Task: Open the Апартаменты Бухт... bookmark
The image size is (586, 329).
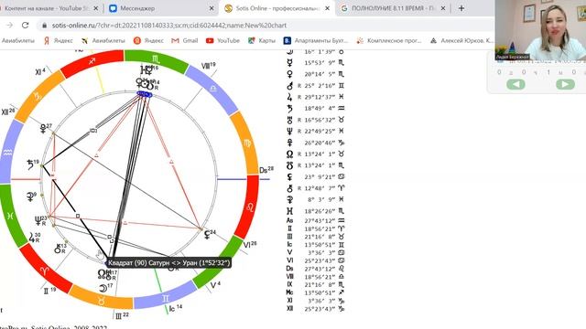Action: (x=316, y=40)
